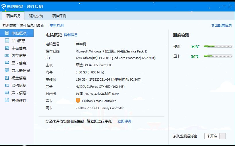Select the 硬盘信息 sidebar label

tap(19, 78)
